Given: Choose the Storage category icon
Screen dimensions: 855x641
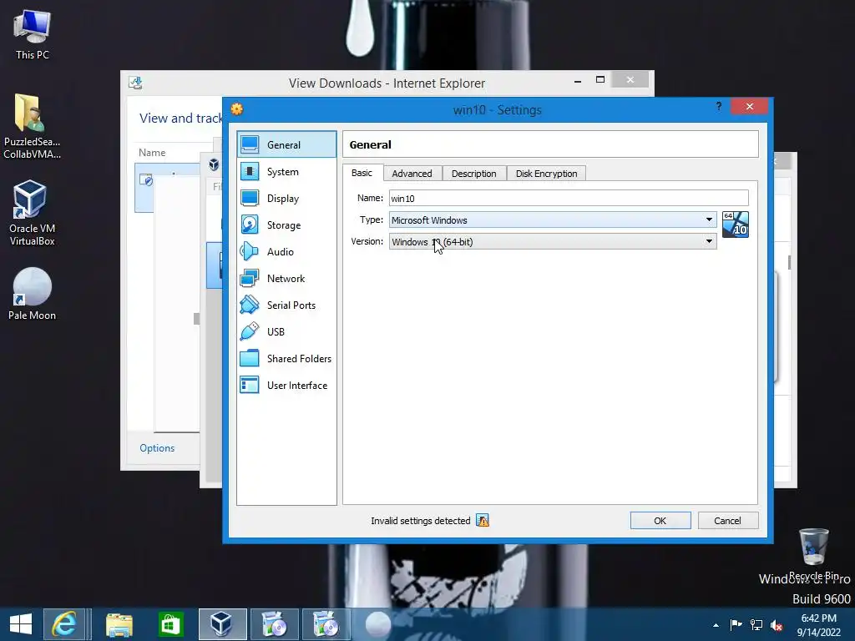Looking at the screenshot, I should click(250, 225).
